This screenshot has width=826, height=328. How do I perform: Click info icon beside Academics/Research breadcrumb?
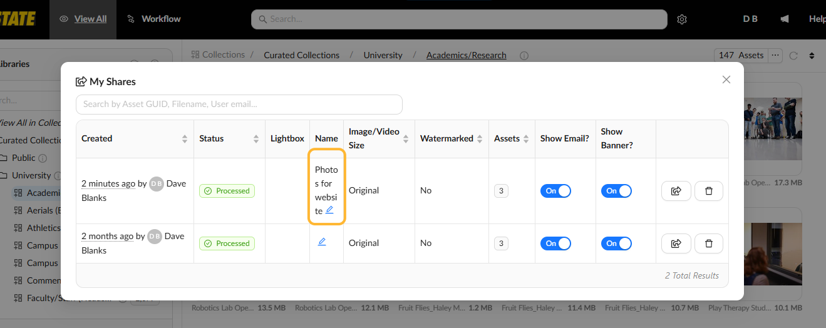524,56
